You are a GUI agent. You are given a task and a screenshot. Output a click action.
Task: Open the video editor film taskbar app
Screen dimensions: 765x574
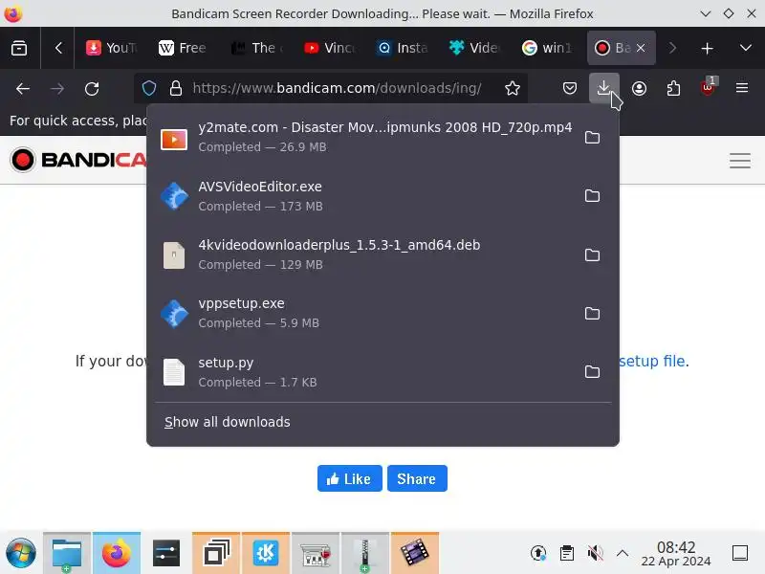click(x=415, y=553)
